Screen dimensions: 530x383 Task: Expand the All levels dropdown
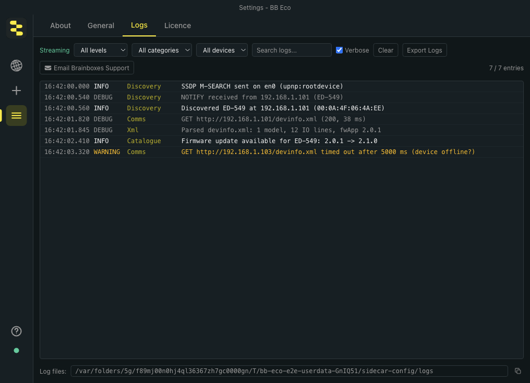(x=100, y=50)
